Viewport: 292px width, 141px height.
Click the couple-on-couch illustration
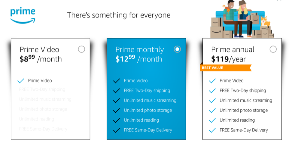tap(242, 19)
